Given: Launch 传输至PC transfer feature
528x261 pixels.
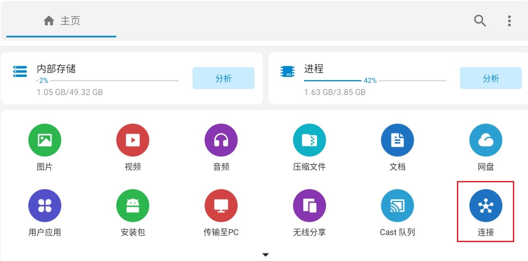Looking at the screenshot, I should click(221, 206).
